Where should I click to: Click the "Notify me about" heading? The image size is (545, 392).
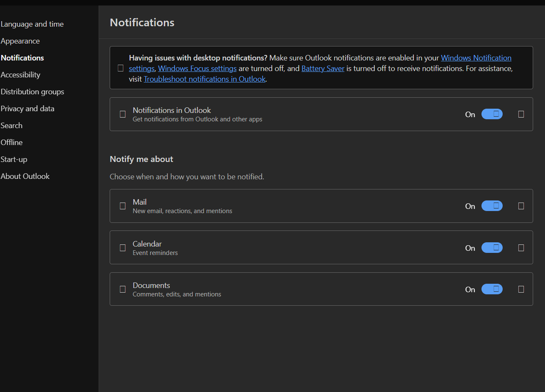141,159
